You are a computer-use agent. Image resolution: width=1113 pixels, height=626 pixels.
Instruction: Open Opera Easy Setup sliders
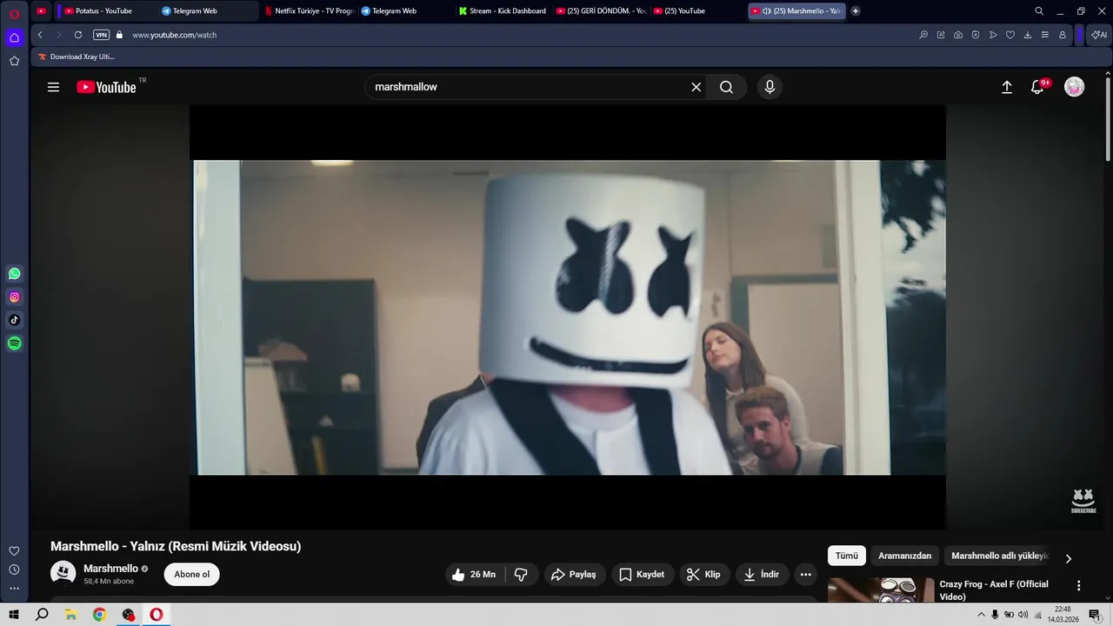point(1045,35)
